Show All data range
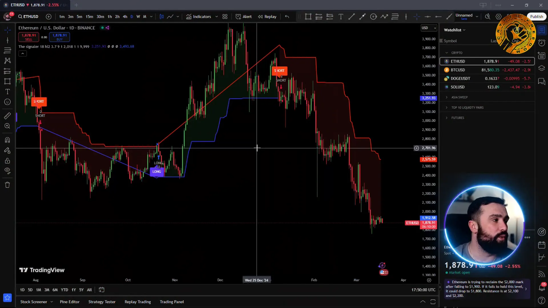This screenshot has height=308, width=548. tap(89, 290)
